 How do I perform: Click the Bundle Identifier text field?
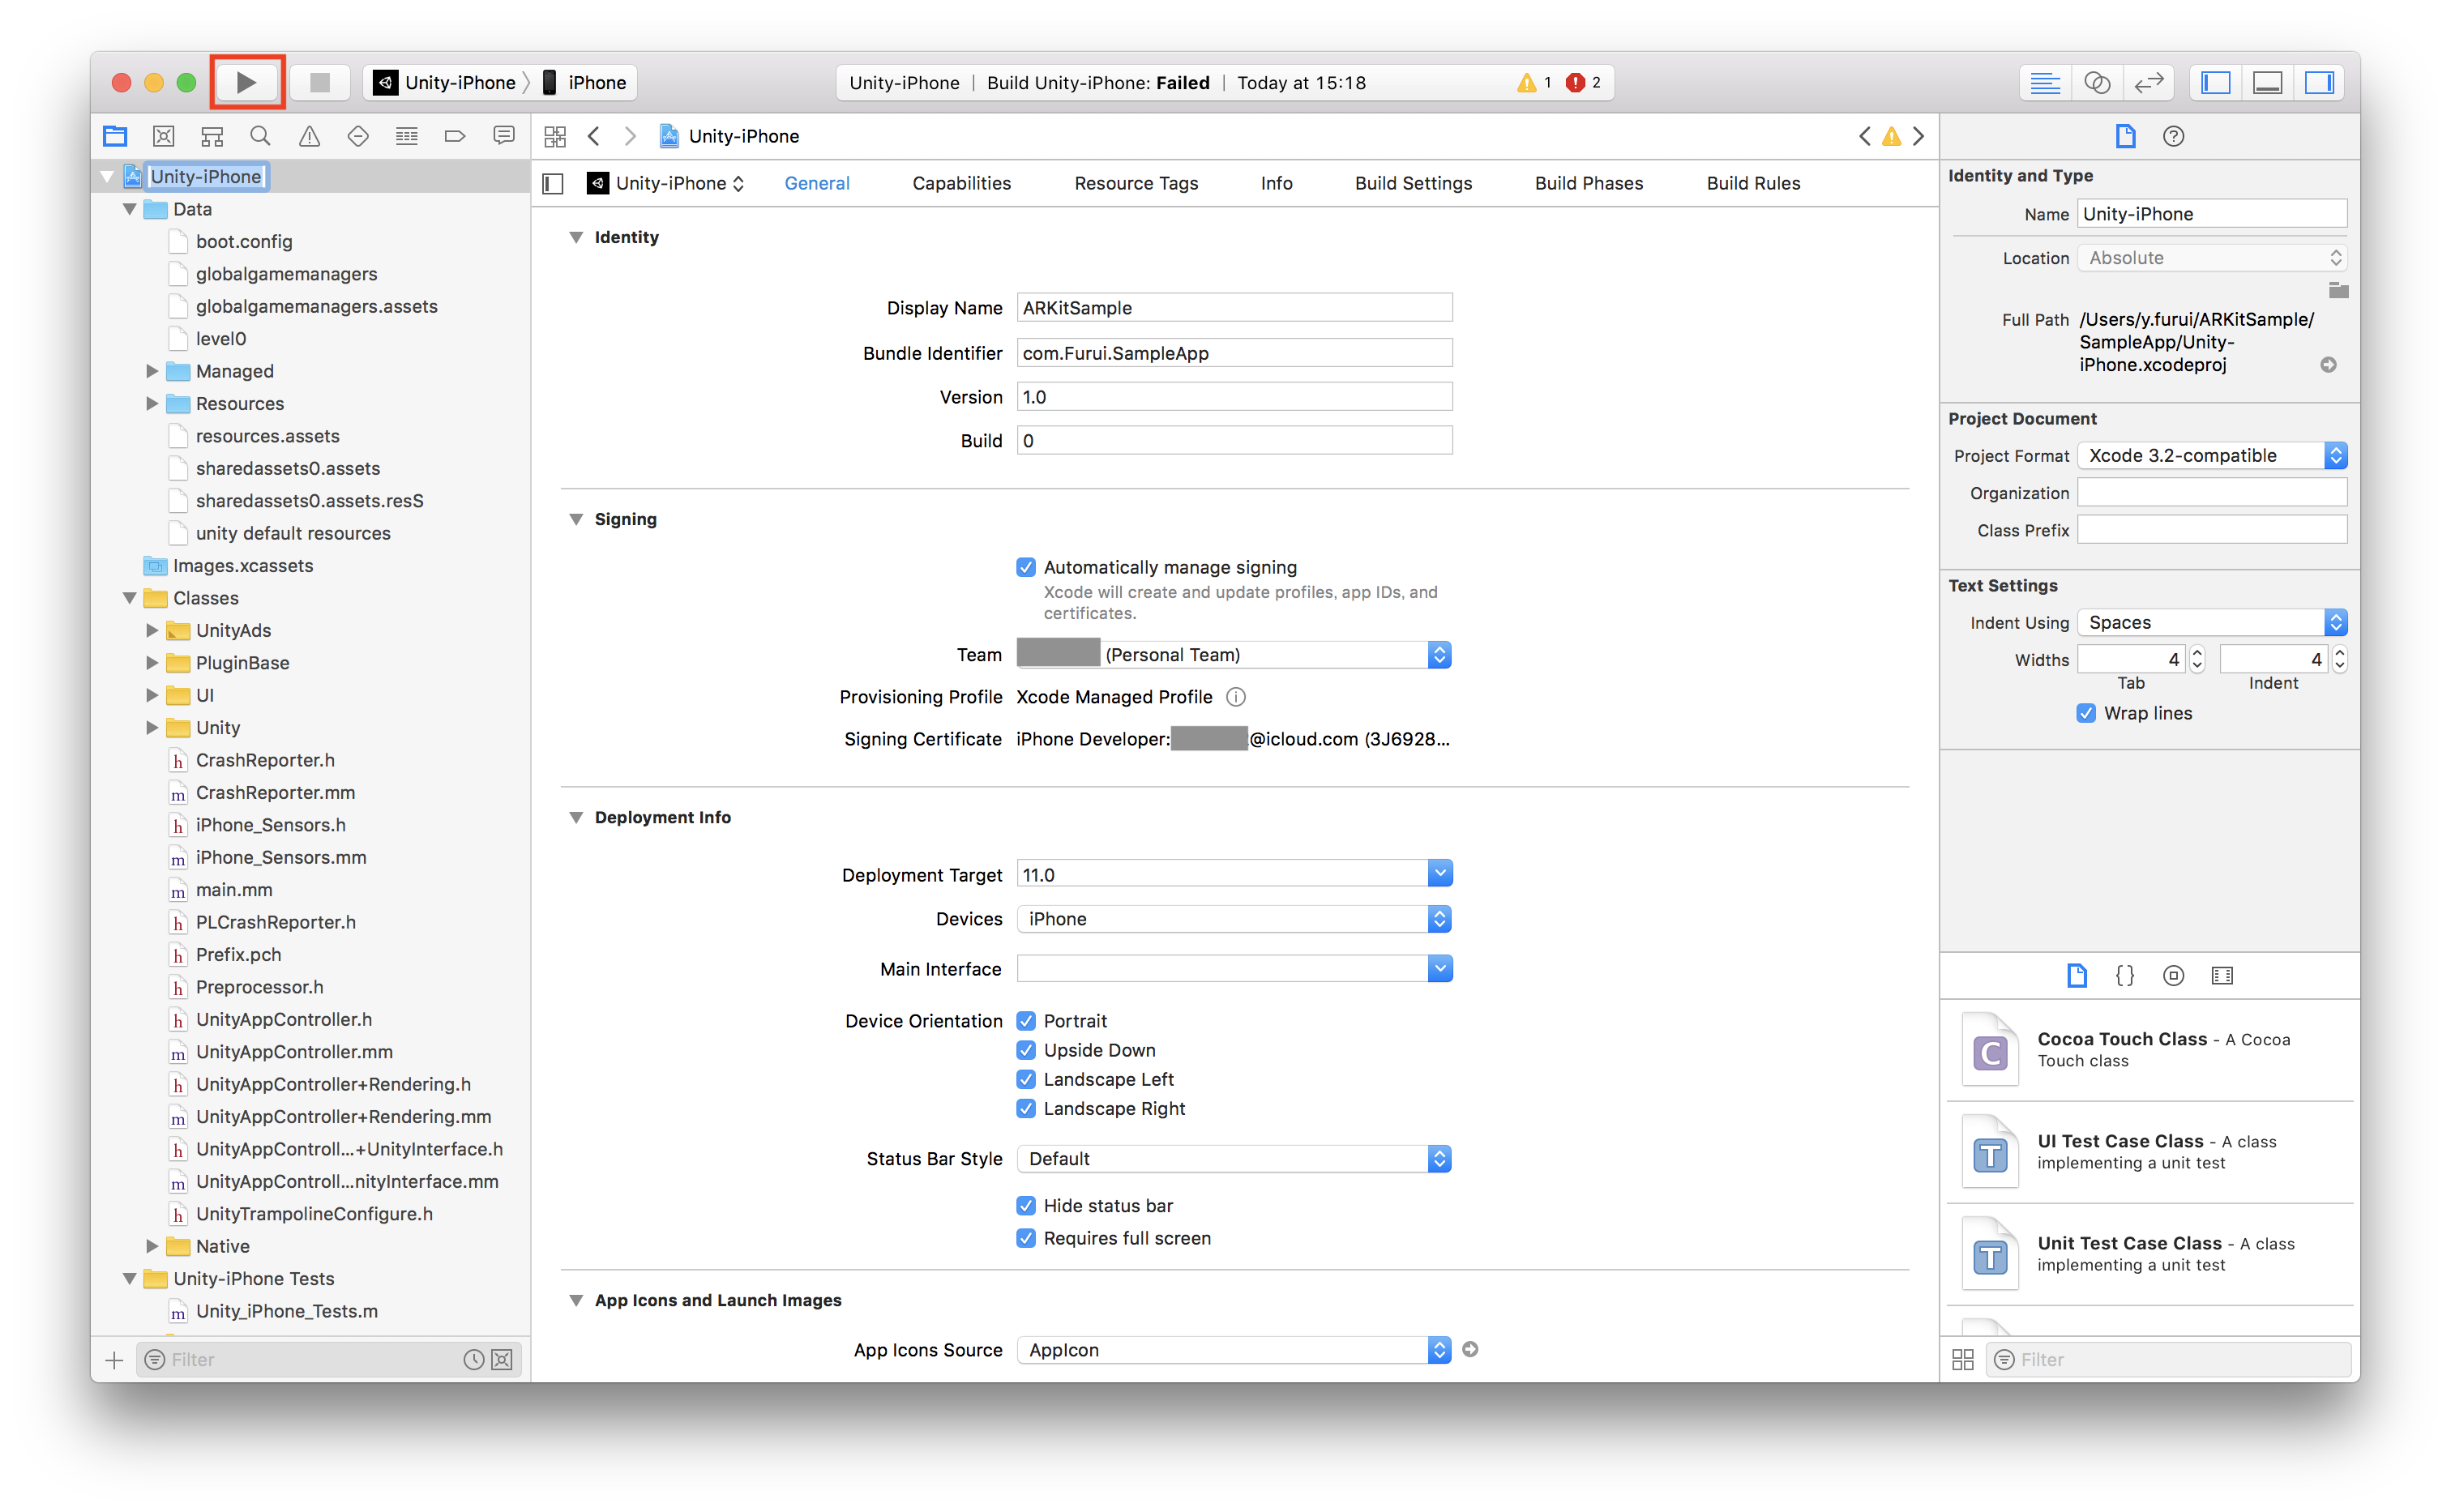tap(1234, 353)
